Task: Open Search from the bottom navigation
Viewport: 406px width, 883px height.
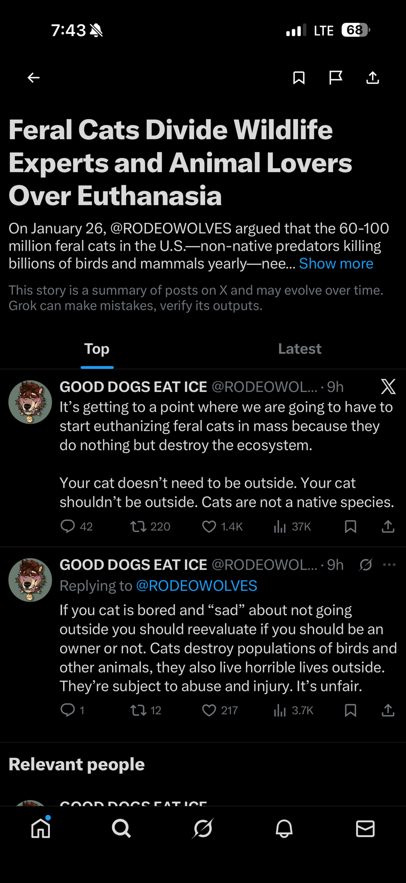Action: point(121,828)
